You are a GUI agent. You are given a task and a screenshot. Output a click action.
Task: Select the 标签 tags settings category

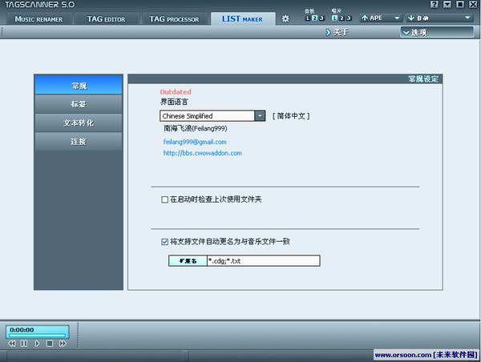tap(79, 104)
